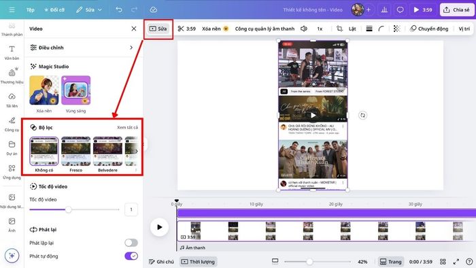Open Văn bản text sidebar tab
This screenshot has width=476, height=268.
click(12, 52)
